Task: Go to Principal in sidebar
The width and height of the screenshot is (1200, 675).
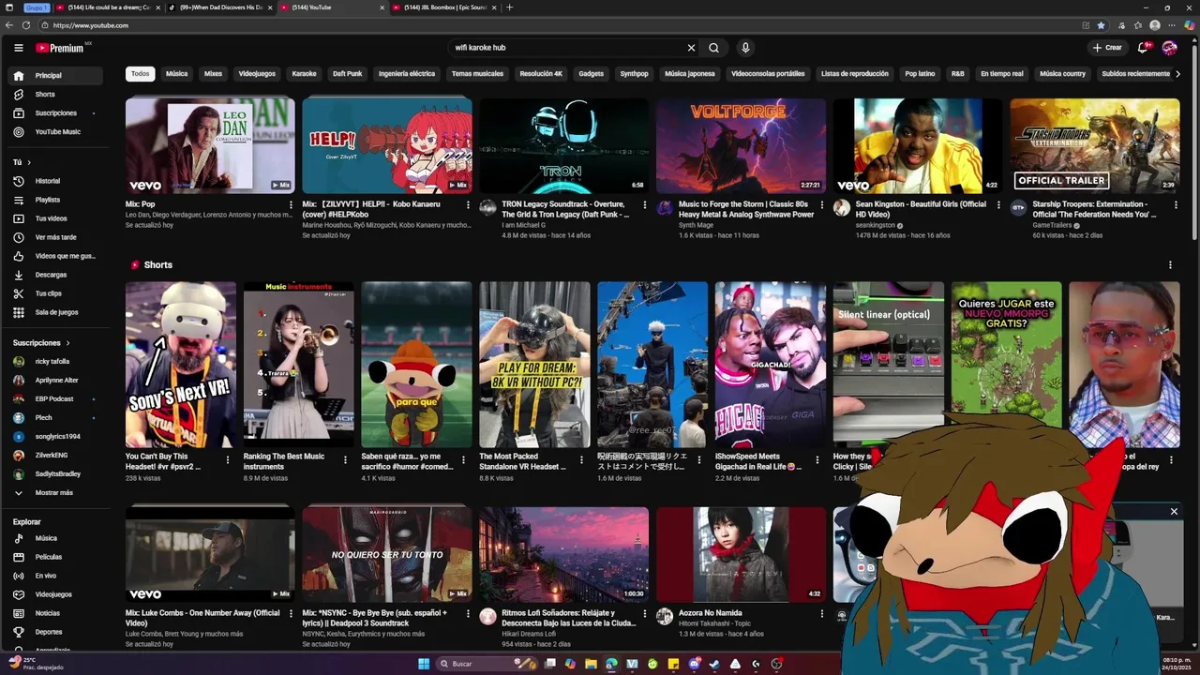Action: [x=55, y=75]
